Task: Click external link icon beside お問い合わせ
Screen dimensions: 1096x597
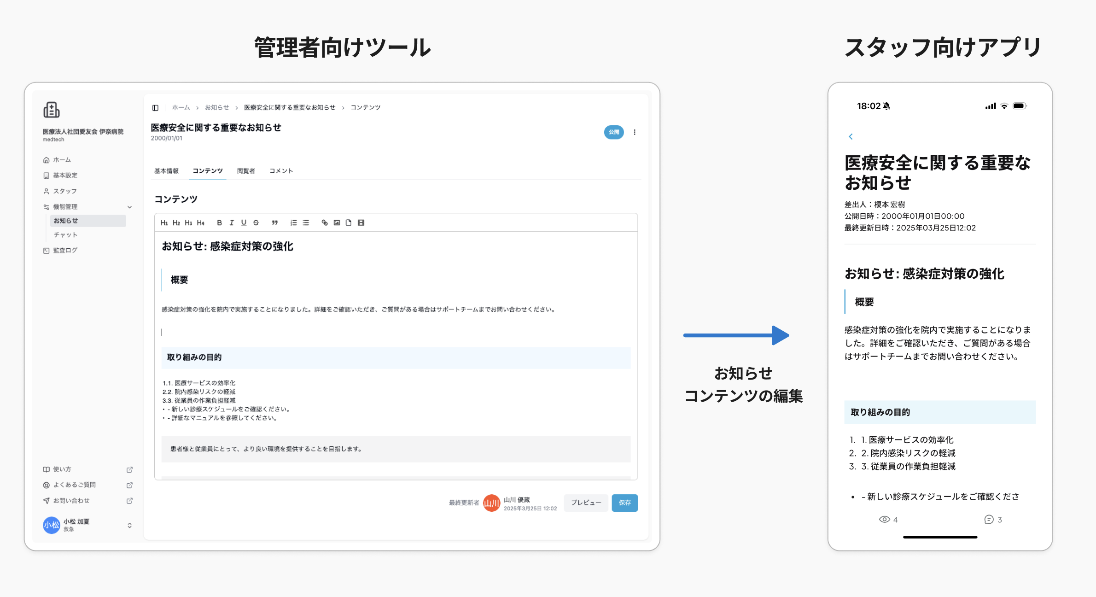Action: 129,501
